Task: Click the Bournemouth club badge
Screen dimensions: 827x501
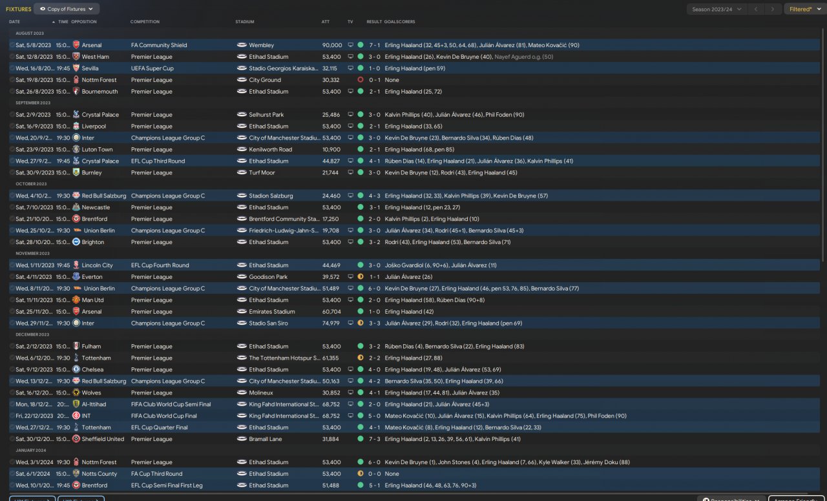Action: click(x=76, y=92)
